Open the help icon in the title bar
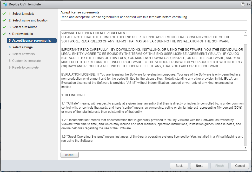Viewport: 252px width, 172px height. pyautogui.click(x=243, y=4)
